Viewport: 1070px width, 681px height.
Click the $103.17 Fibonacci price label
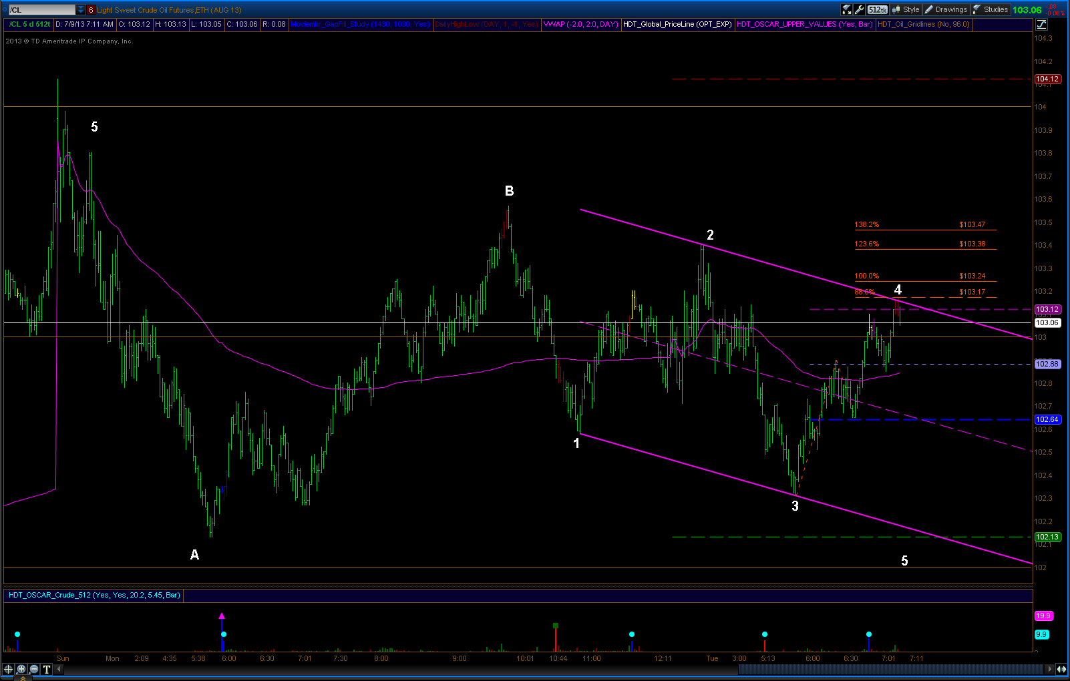972,292
